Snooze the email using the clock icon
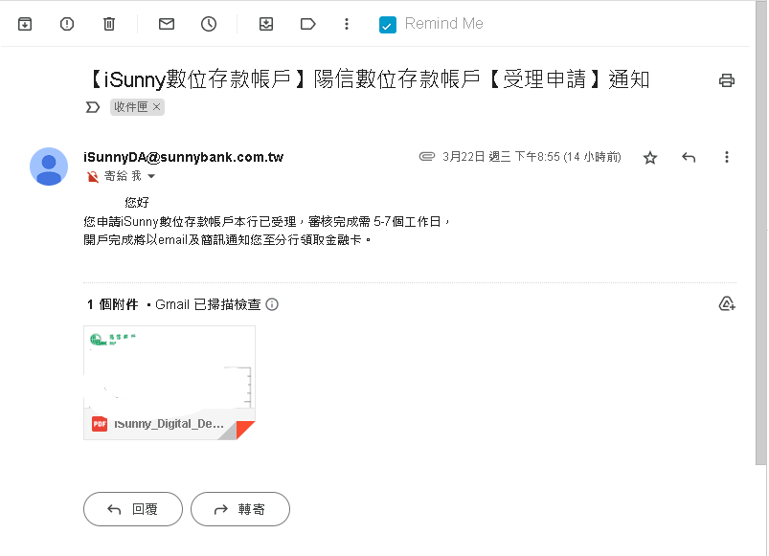The width and height of the screenshot is (769, 556). click(209, 24)
